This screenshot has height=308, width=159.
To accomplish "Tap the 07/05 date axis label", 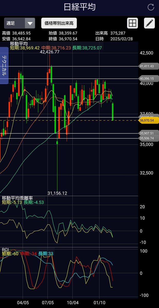I will 48,303.
